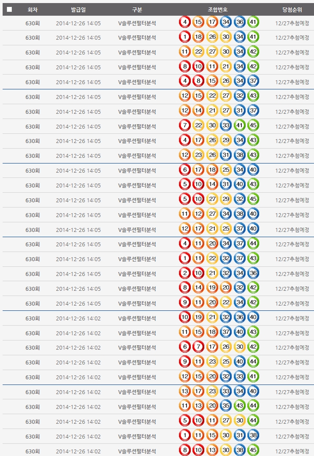Click blue ball 33 in row with 7, 22, 30
This screenshot has height=456, width=314.
(x=226, y=126)
